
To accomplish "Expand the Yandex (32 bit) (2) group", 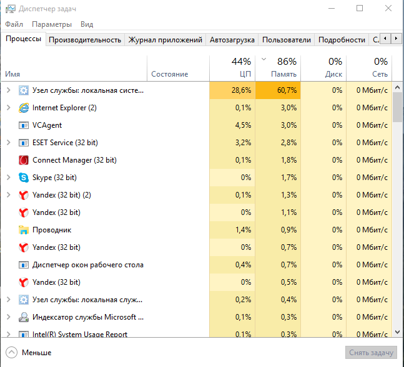I will tap(8, 195).
